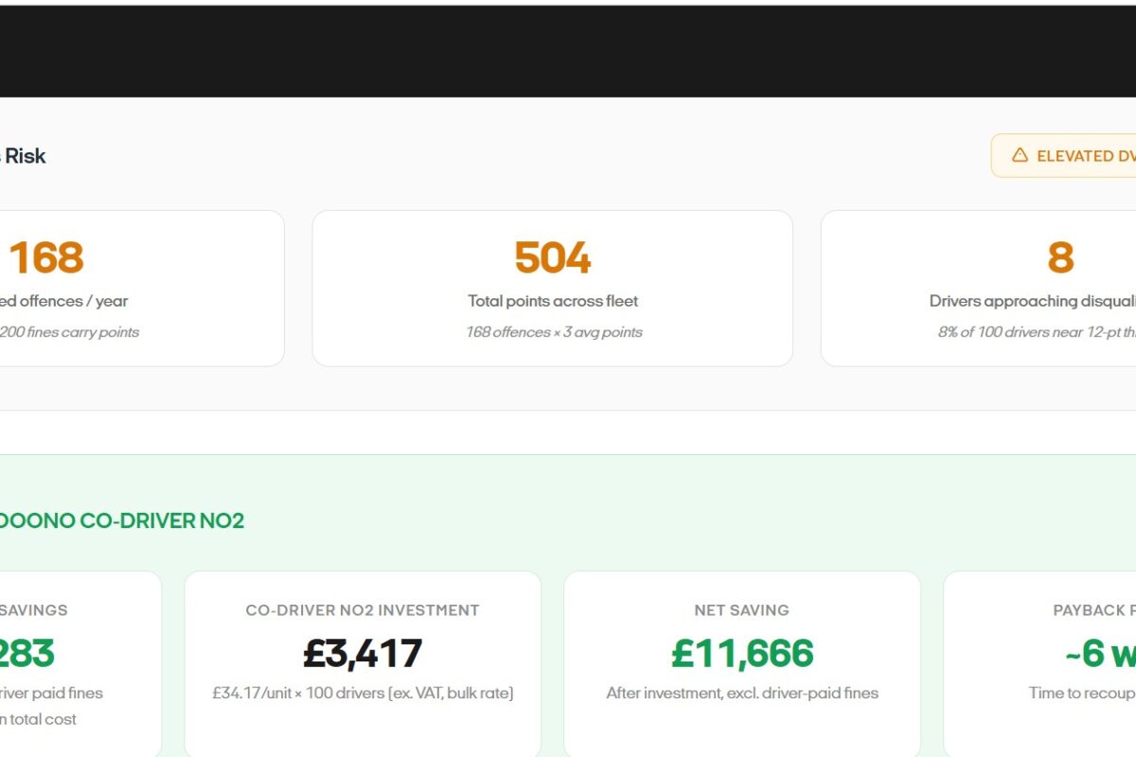
Task: Click the PAYBACK card title
Action: pos(1093,610)
